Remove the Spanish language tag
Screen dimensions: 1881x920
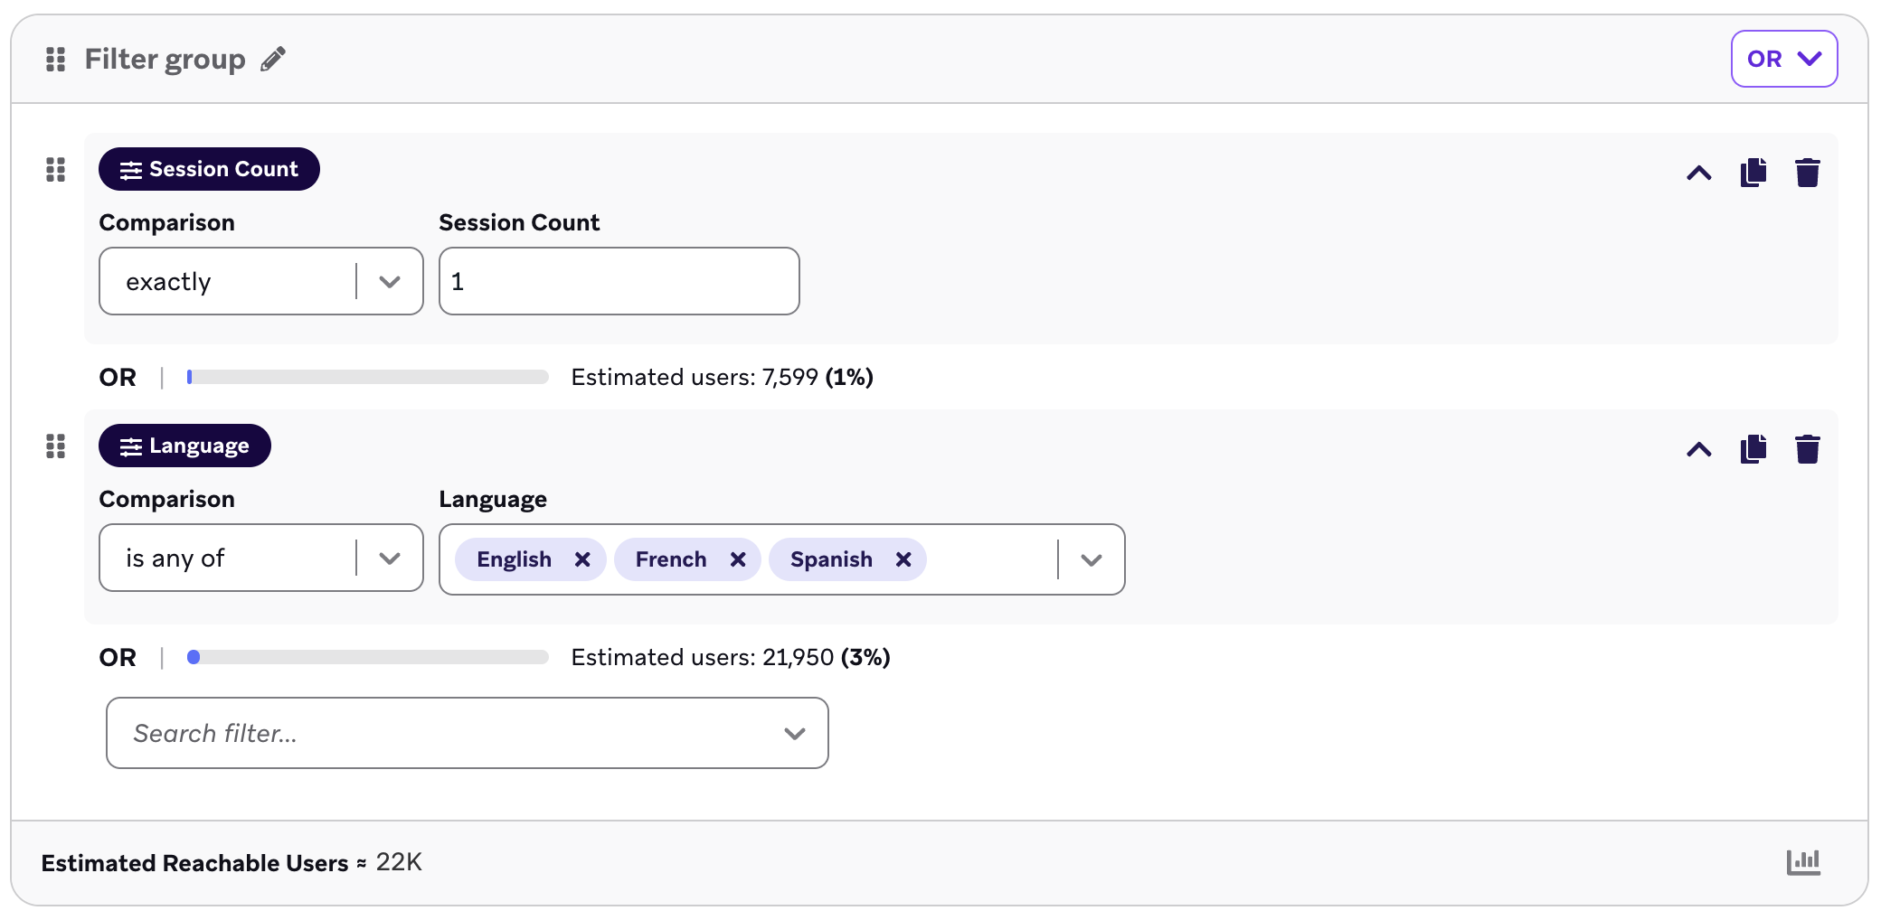[x=903, y=559]
